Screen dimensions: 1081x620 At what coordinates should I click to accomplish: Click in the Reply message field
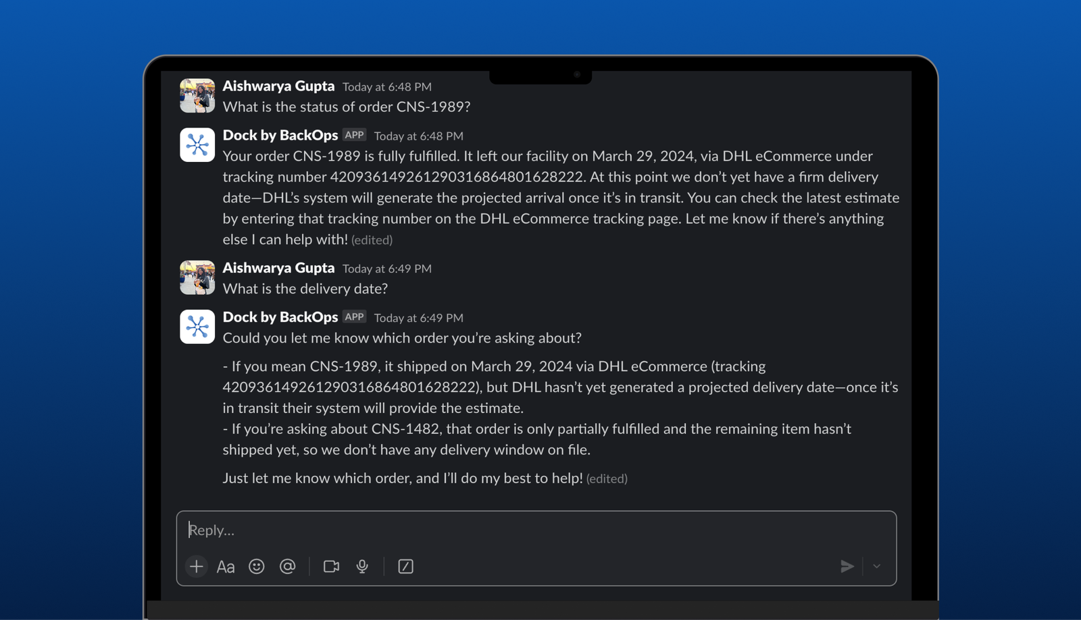point(536,530)
